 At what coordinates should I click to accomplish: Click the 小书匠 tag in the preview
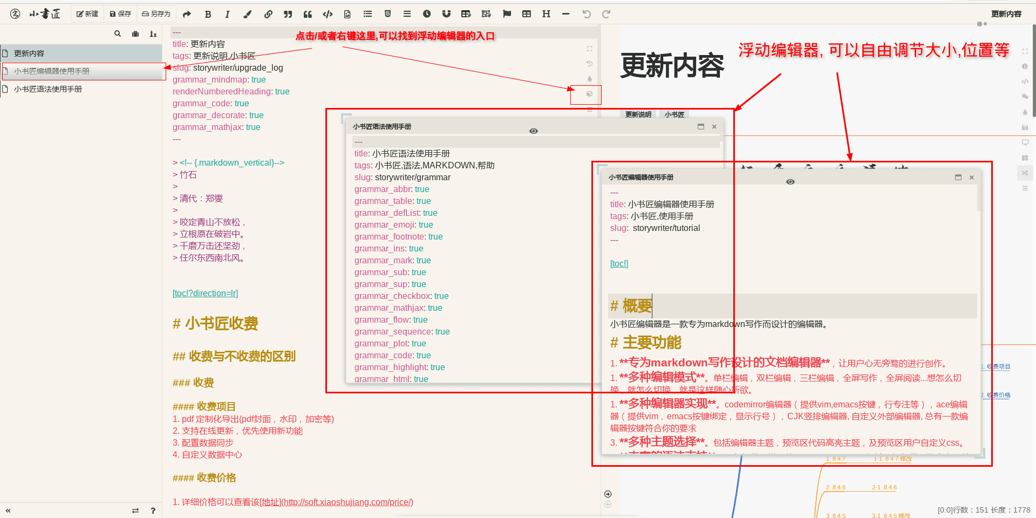click(674, 114)
